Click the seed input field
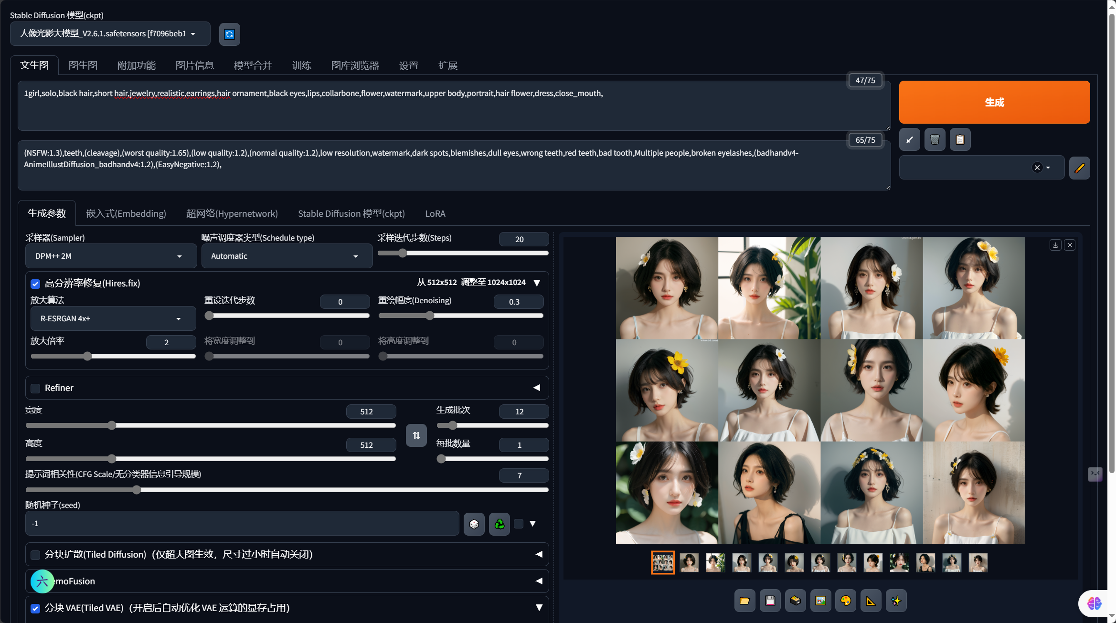Image resolution: width=1116 pixels, height=623 pixels. click(242, 524)
